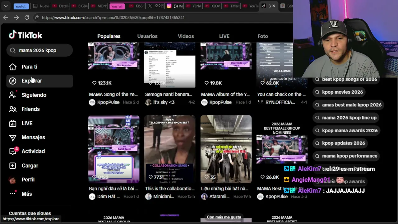Expand the browser tab search dropdown
The height and width of the screenshot is (224, 398).
point(6,6)
